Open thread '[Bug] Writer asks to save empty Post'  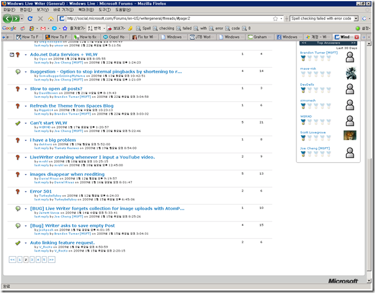click(x=73, y=226)
